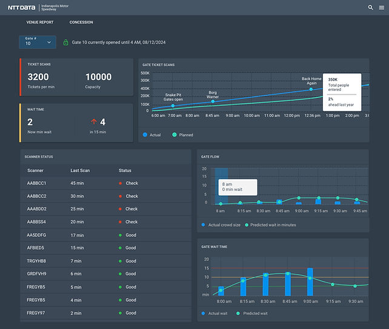The height and width of the screenshot is (329, 389).
Task: Select scanner AABBCC1 row
Action: click(105, 183)
